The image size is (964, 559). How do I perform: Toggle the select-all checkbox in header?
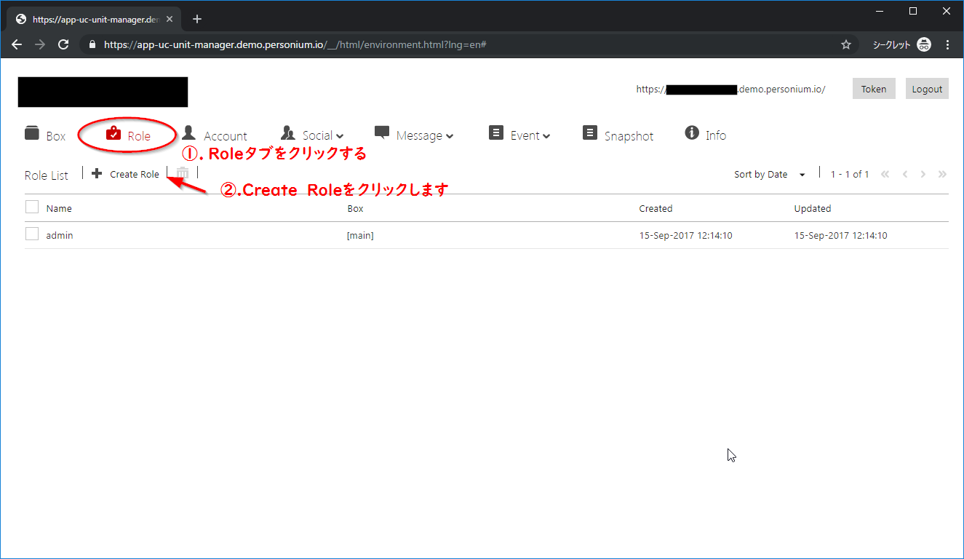click(32, 207)
